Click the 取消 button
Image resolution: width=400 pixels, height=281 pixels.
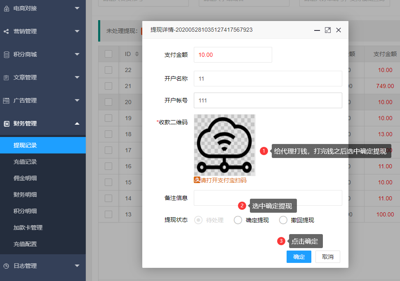point(328,257)
